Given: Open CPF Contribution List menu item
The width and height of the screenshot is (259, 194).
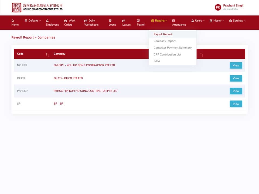Looking at the screenshot, I should [173, 54].
